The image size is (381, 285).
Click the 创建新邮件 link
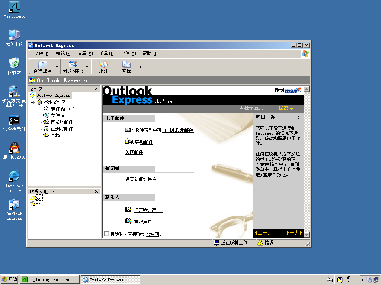click(x=142, y=142)
